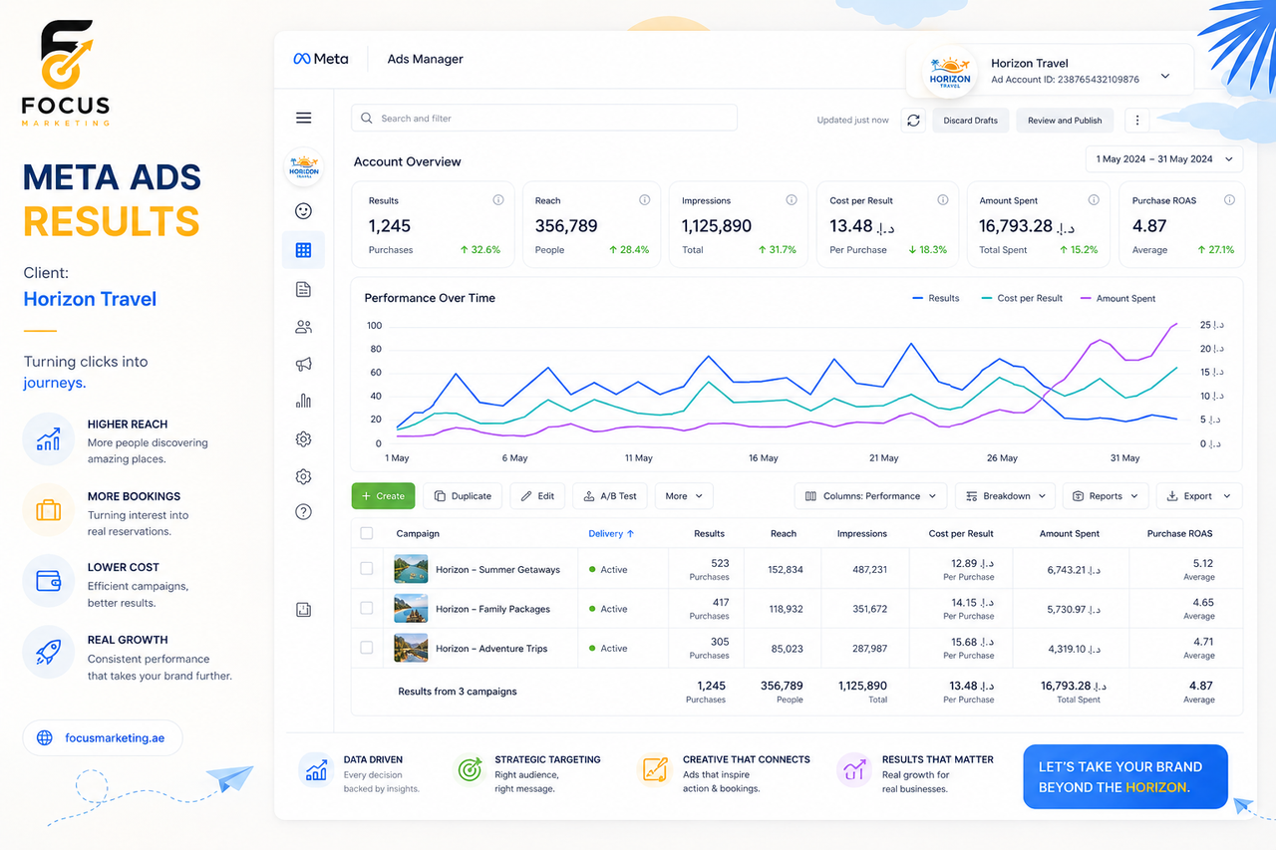Click the info icon on Impressions card
Screen dimensions: 1276x850
click(x=792, y=200)
